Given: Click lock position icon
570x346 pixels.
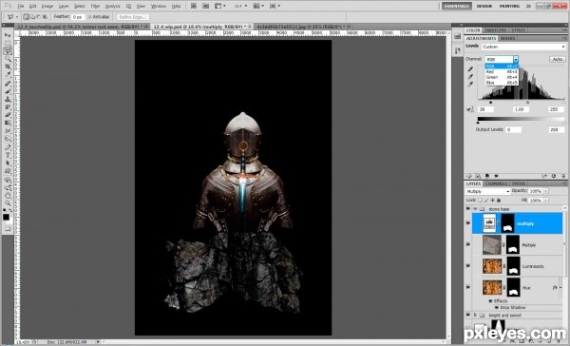Looking at the screenshot, I should tap(492, 201).
